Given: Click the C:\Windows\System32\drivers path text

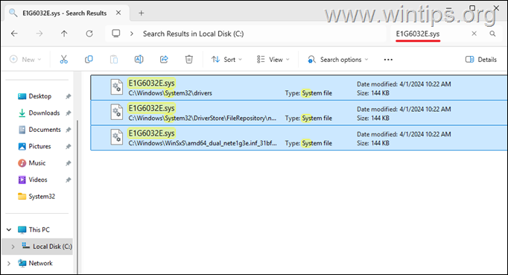Looking at the screenshot, I should (x=170, y=93).
